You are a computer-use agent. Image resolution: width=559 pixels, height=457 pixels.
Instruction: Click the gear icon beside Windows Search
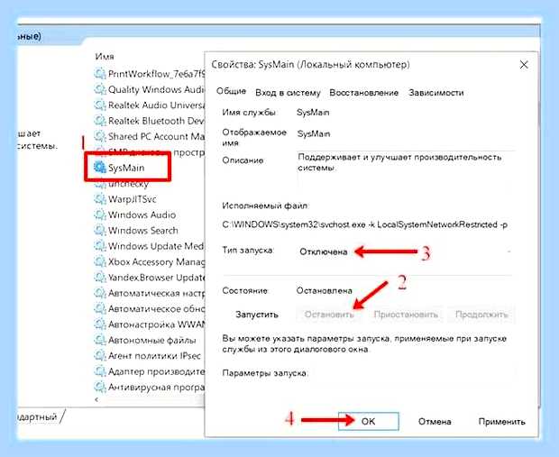pos(100,230)
